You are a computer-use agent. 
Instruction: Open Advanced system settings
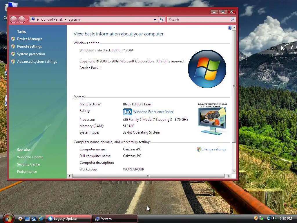[x=37, y=62]
